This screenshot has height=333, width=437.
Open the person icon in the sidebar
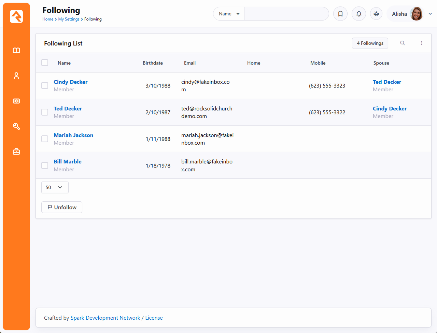pos(16,76)
